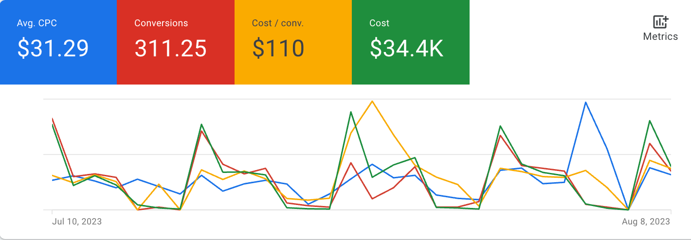Click the red line's starting point at left
Viewport: 691px width, 240px height.
pyautogui.click(x=52, y=118)
